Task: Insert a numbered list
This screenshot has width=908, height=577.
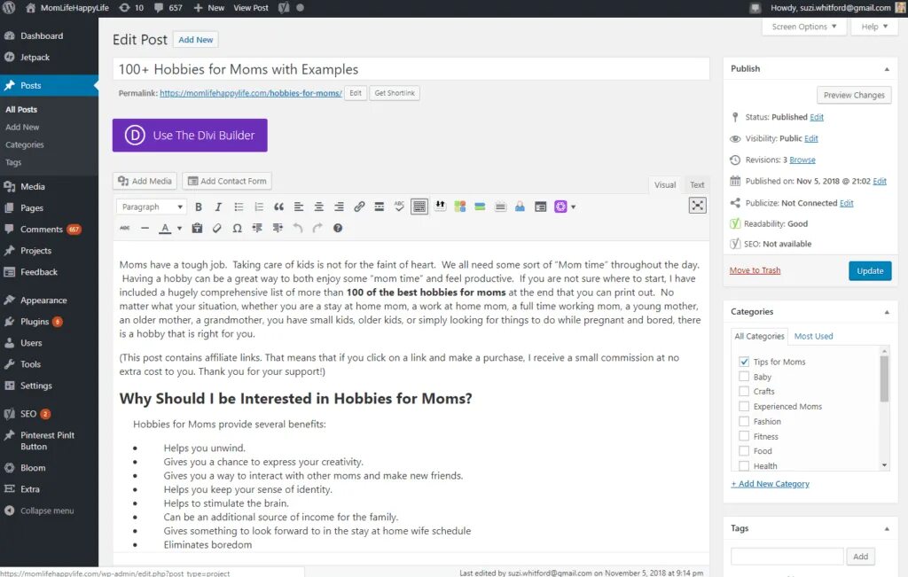Action: [259, 207]
